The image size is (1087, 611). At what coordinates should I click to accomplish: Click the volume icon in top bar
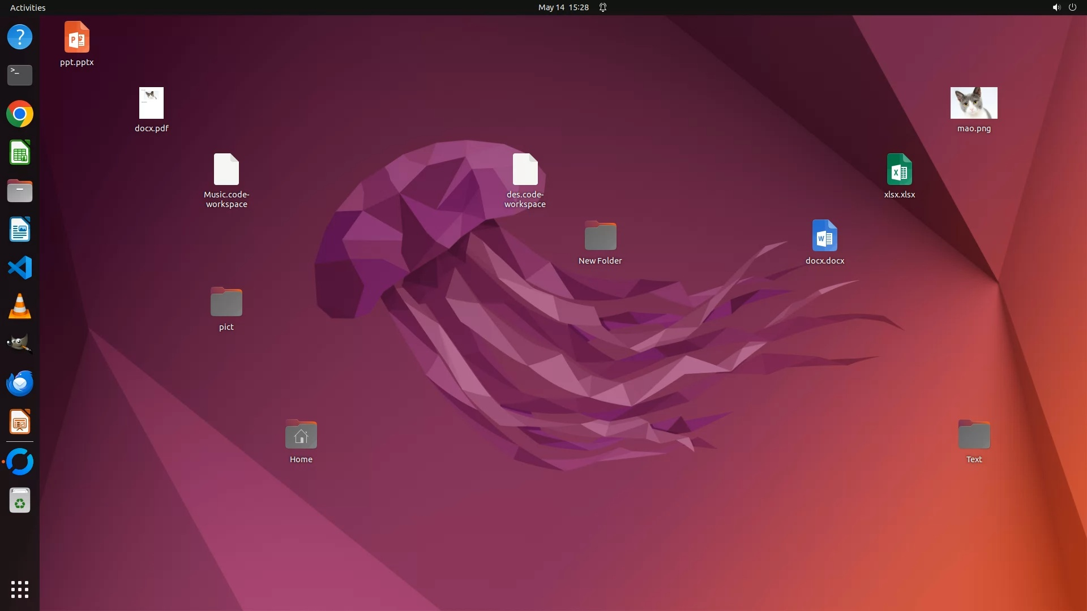(1056, 7)
